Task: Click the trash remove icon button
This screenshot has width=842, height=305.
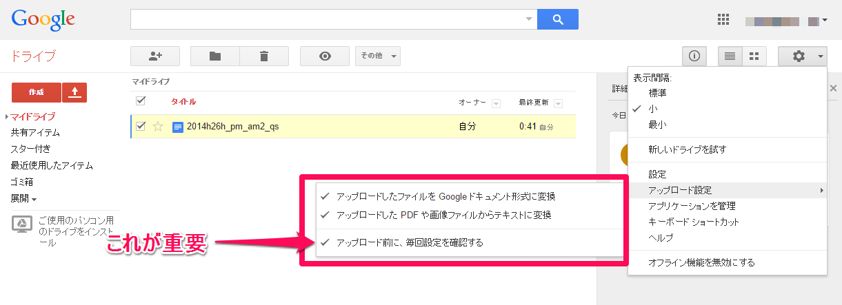Action: (x=264, y=56)
